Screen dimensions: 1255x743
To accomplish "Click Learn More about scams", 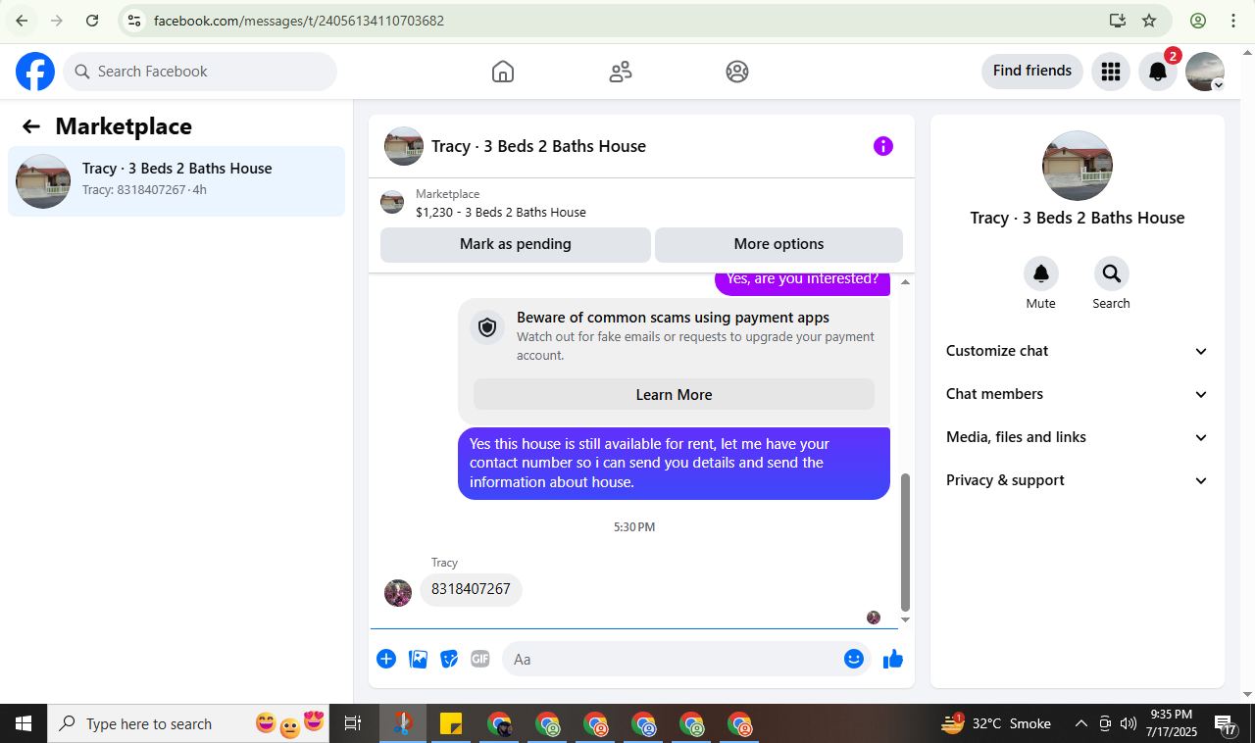I will click(x=674, y=394).
